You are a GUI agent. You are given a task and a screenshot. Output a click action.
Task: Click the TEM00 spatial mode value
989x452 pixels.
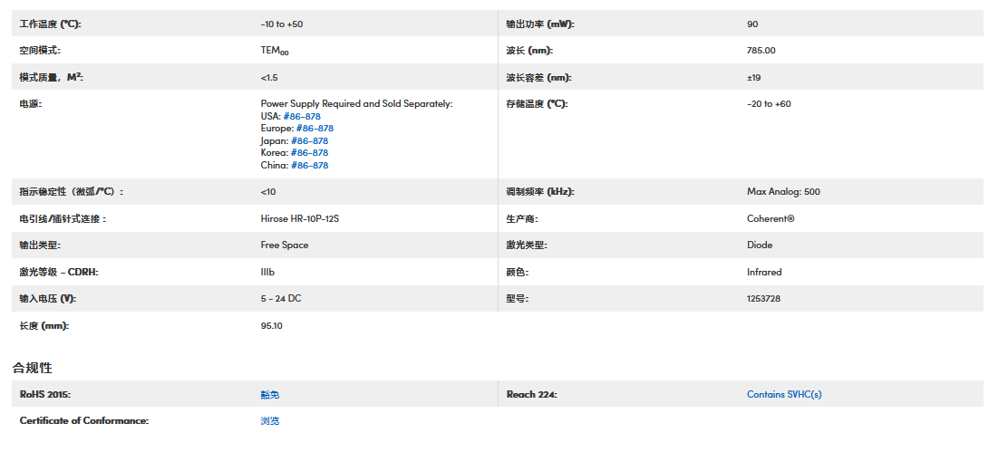click(x=275, y=52)
